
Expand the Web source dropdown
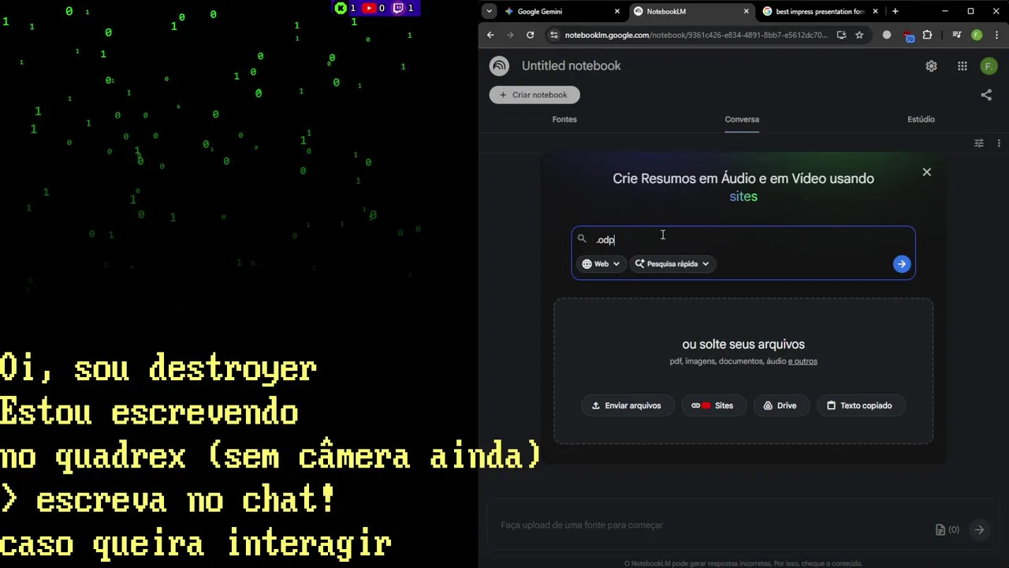[601, 264]
